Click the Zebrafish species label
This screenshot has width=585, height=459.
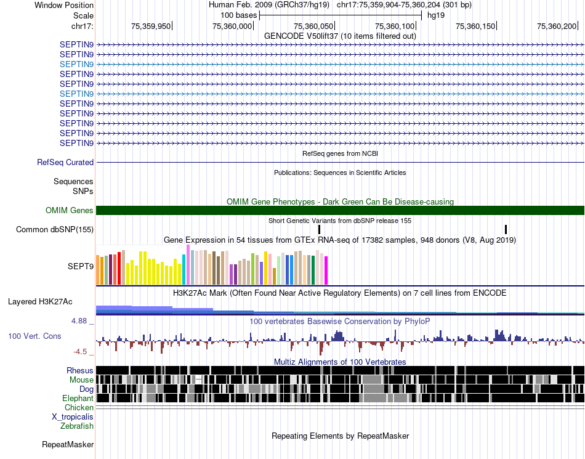(77, 426)
